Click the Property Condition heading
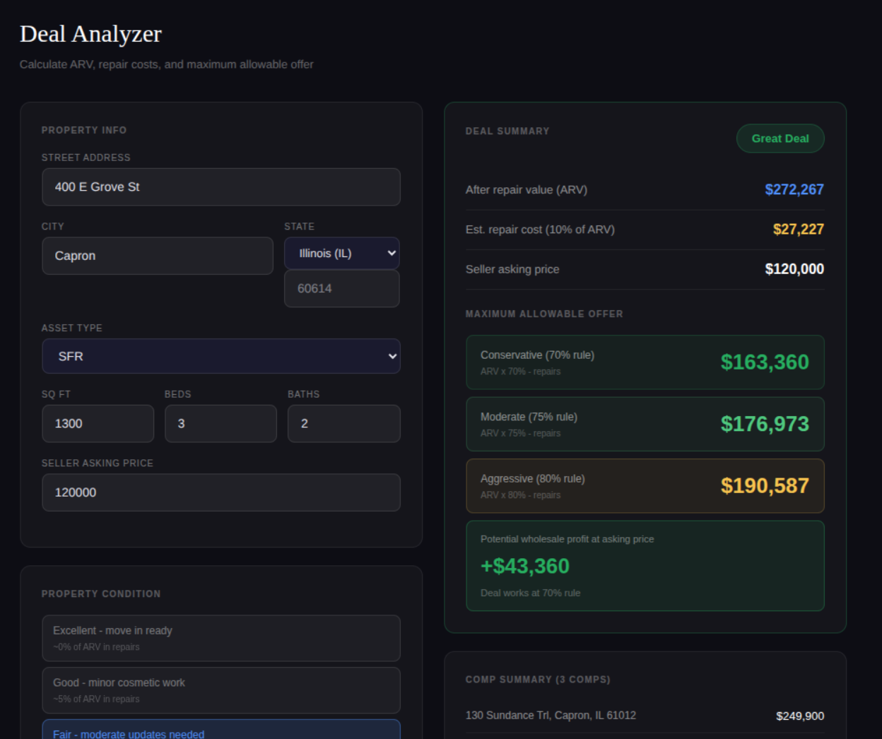 coord(101,593)
